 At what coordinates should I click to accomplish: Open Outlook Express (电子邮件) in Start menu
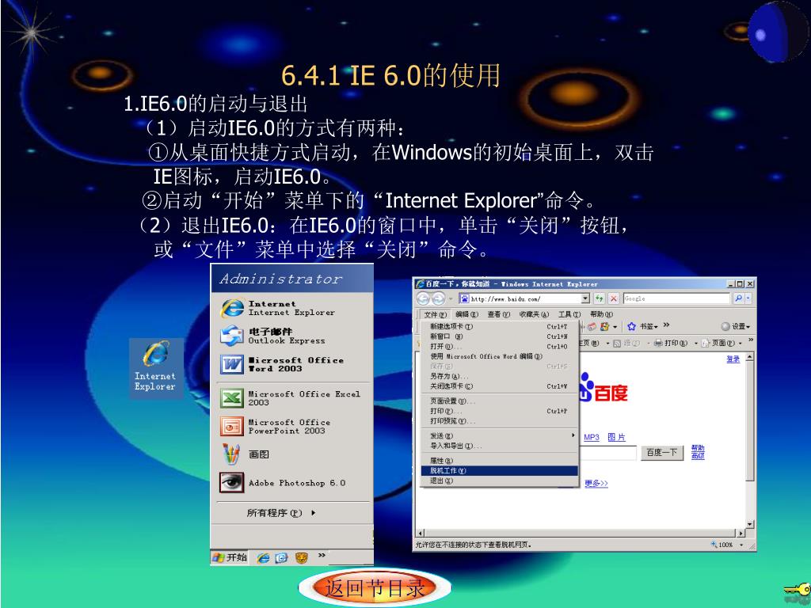[292, 336]
